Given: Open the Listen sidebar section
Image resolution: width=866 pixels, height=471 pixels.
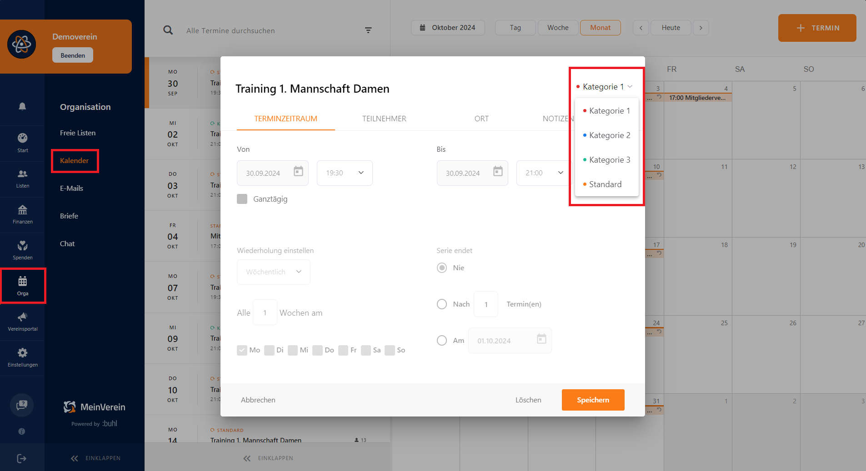Looking at the screenshot, I should pos(22,178).
